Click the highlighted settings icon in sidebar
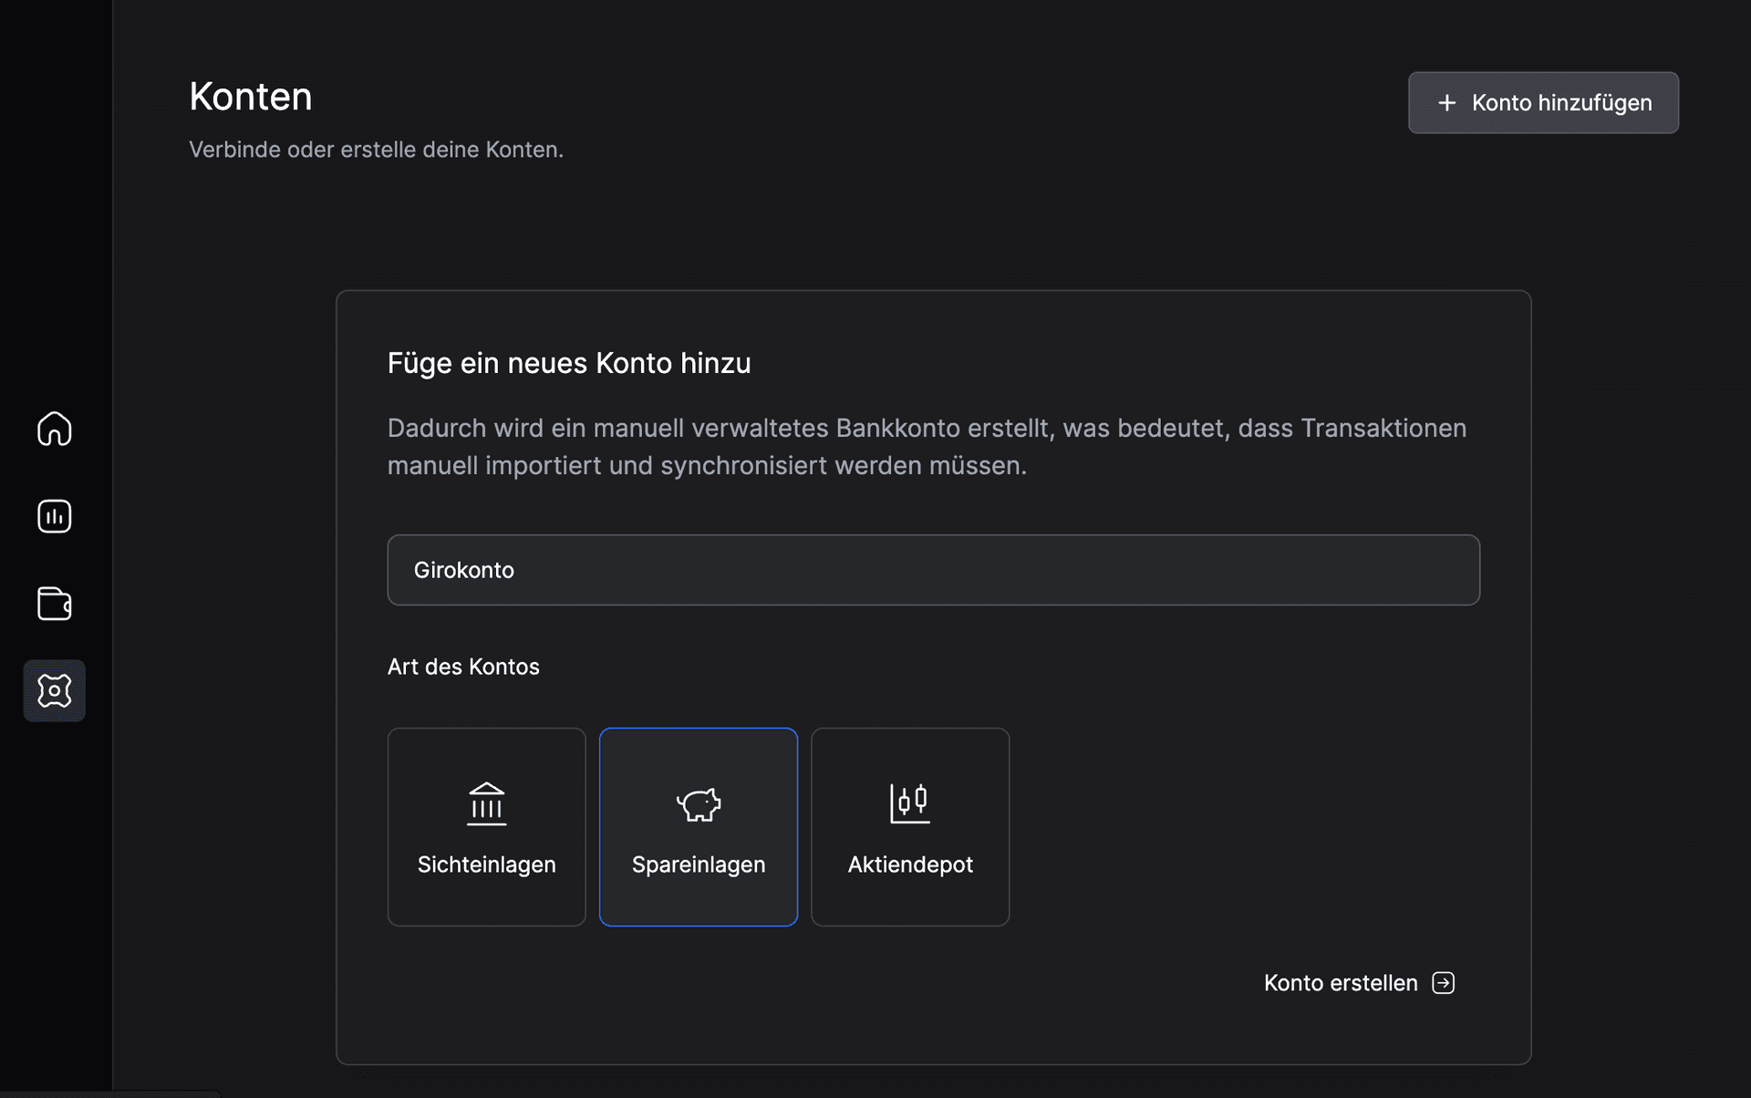This screenshot has width=1751, height=1098. (x=54, y=690)
